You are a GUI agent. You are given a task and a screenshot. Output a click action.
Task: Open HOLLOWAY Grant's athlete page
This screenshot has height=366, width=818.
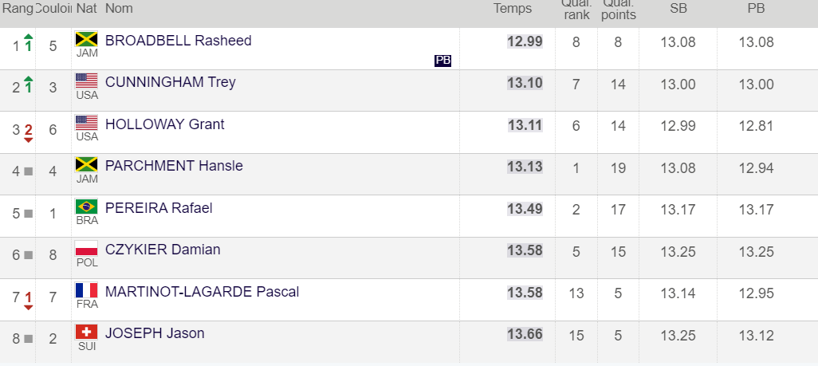[164, 124]
